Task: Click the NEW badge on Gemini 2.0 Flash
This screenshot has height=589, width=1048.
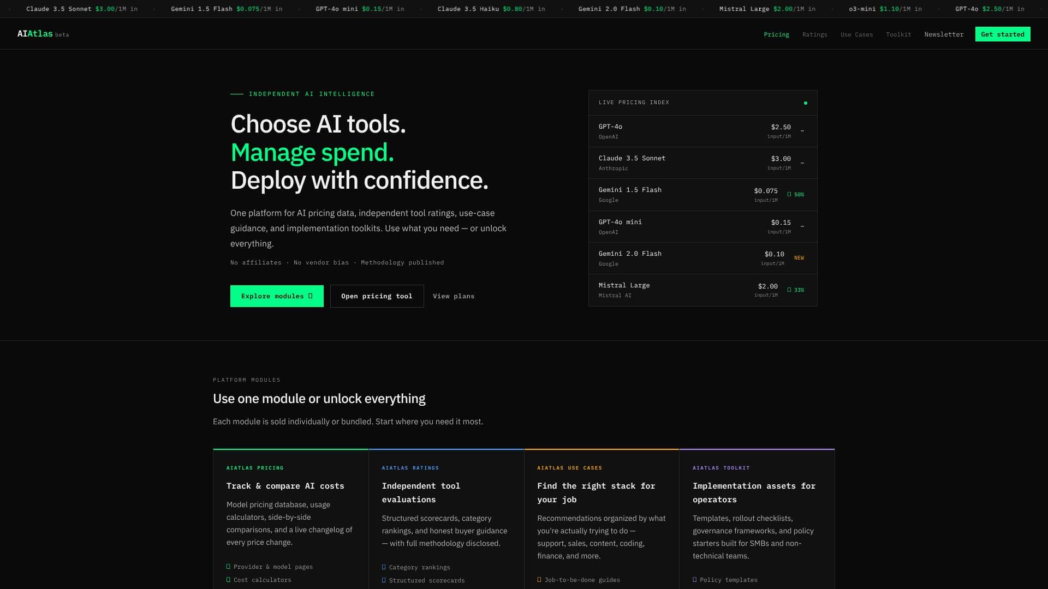Action: click(799, 258)
